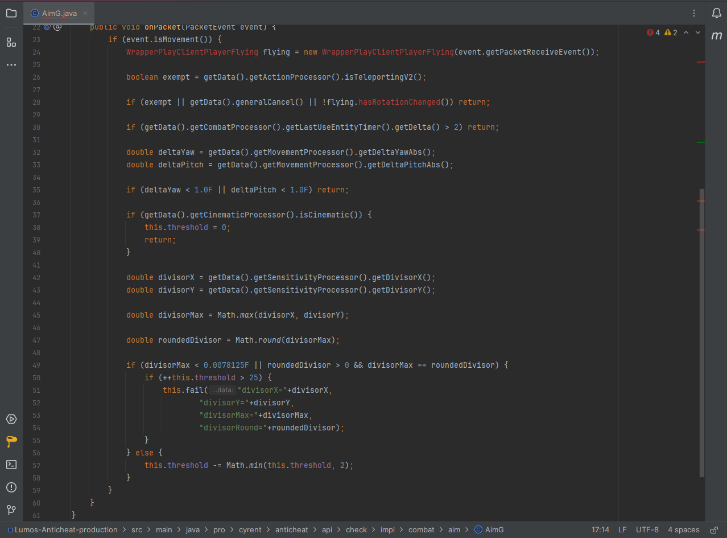The height and width of the screenshot is (538, 727).
Task: Click line number 49 in the gutter
Action: tap(36, 365)
